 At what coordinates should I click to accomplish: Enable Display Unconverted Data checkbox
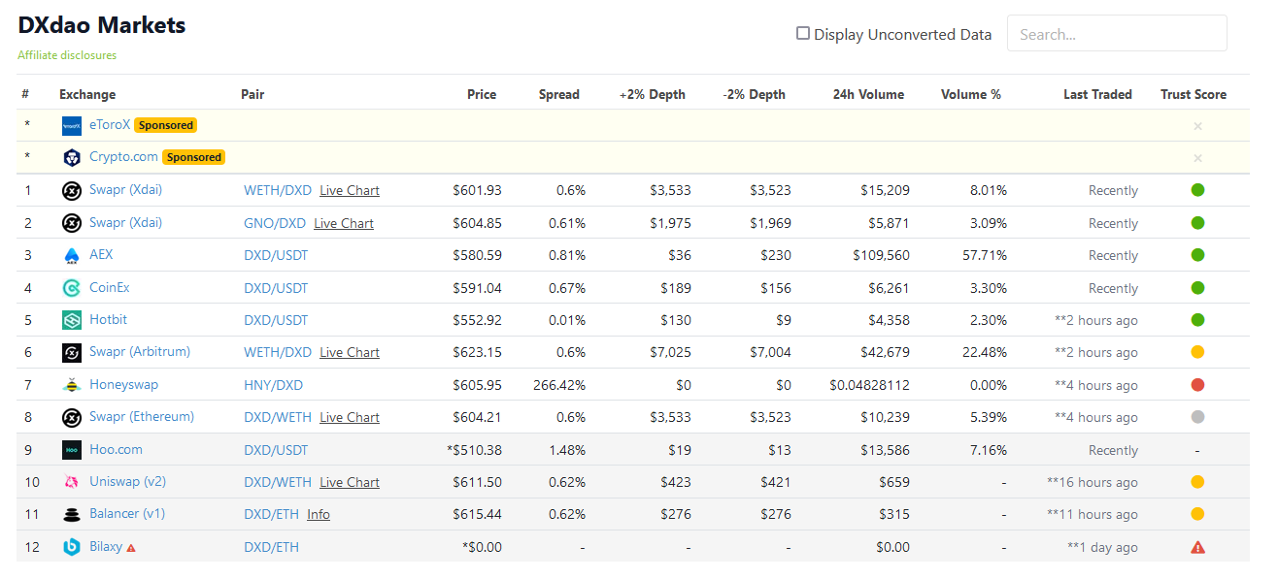[x=803, y=34]
